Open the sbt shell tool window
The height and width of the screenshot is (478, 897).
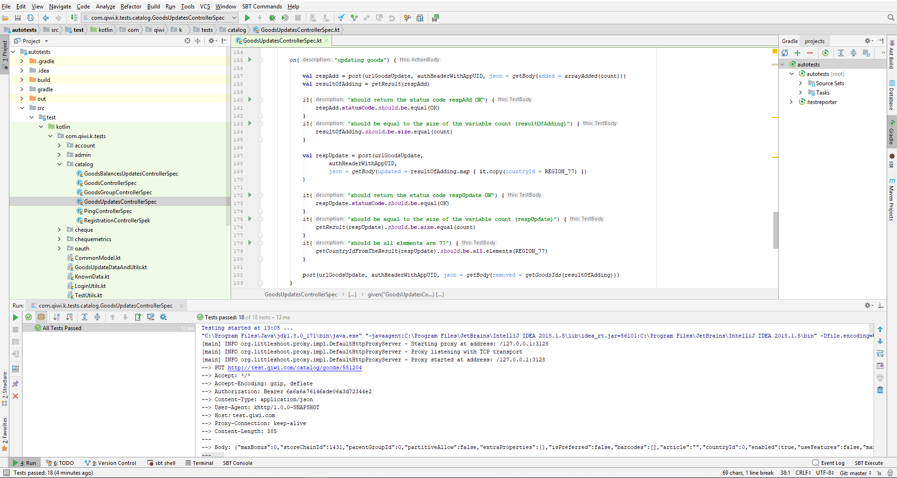click(x=161, y=463)
